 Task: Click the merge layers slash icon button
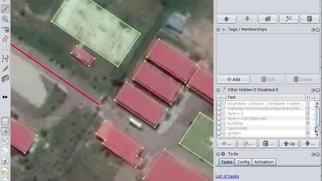pyautogui.click(x=289, y=19)
